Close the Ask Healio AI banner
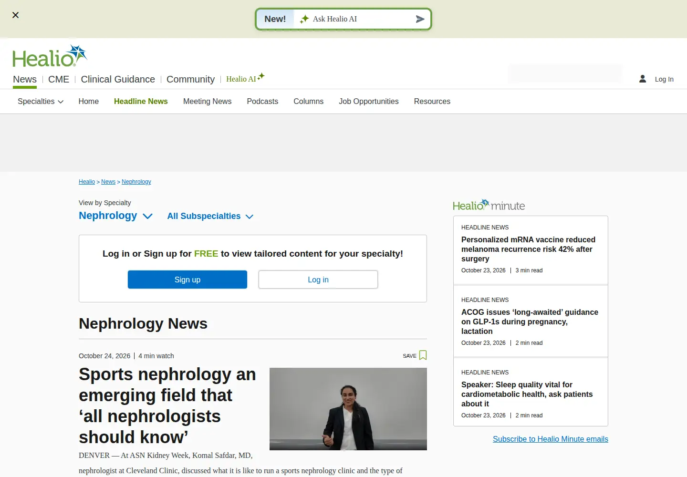 tap(15, 15)
